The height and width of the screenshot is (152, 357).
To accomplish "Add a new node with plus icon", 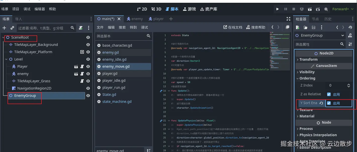I will [x=4, y=28].
